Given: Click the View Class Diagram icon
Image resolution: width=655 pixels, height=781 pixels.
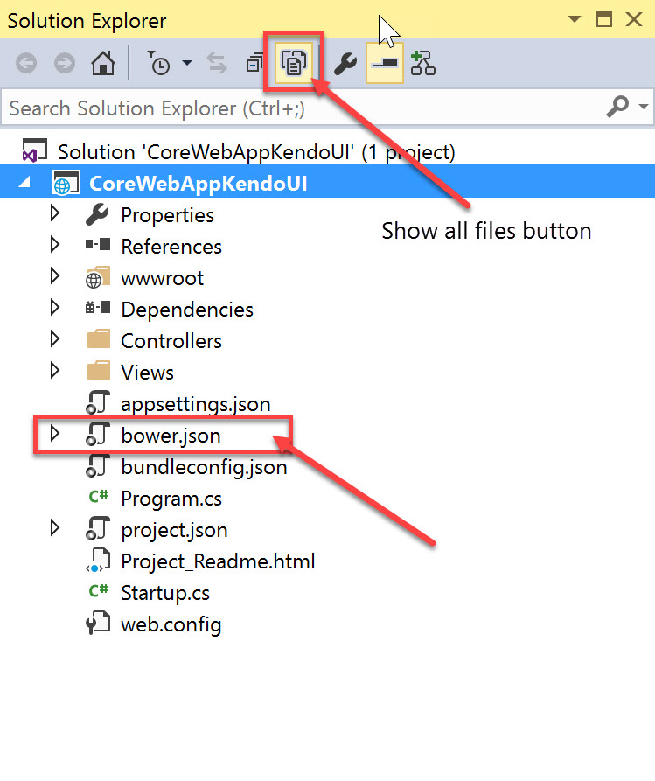Looking at the screenshot, I should point(423,63).
